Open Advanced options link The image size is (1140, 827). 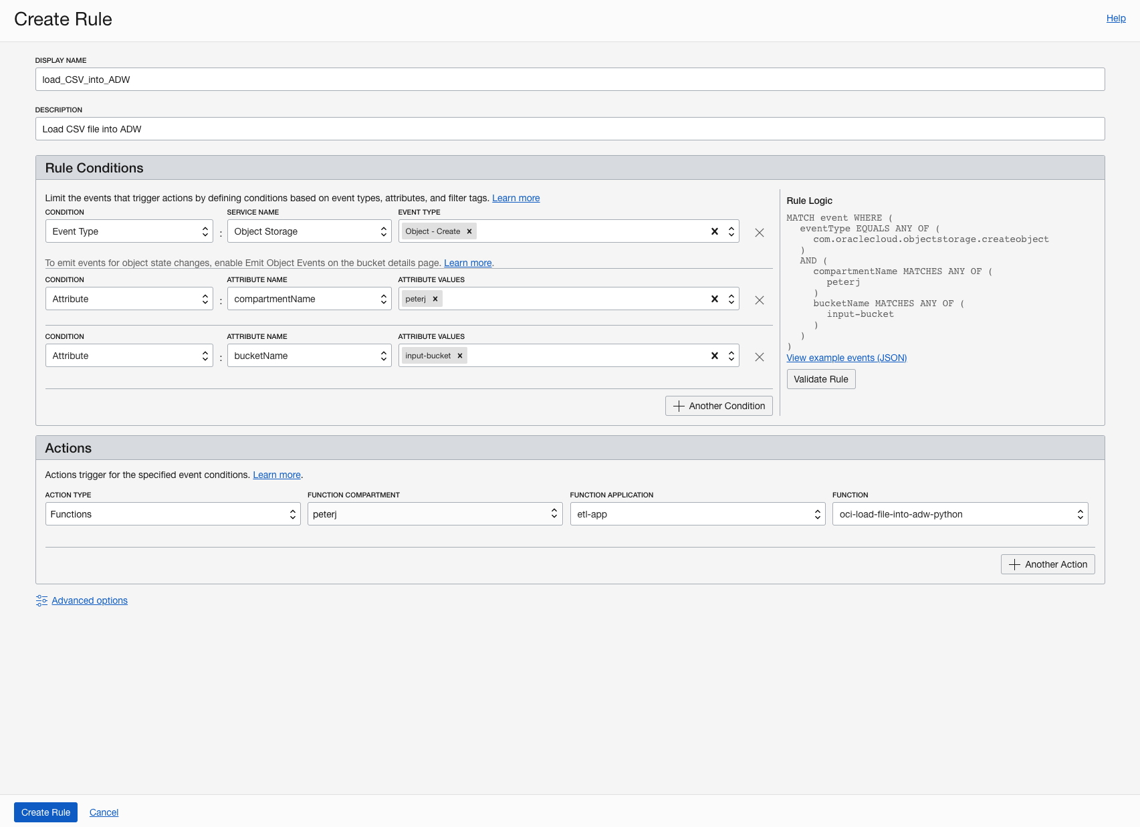(90, 600)
